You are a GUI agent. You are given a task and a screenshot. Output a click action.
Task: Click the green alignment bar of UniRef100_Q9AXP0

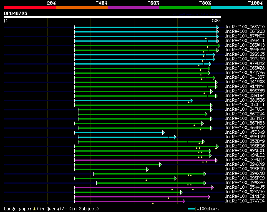tap(150, 183)
